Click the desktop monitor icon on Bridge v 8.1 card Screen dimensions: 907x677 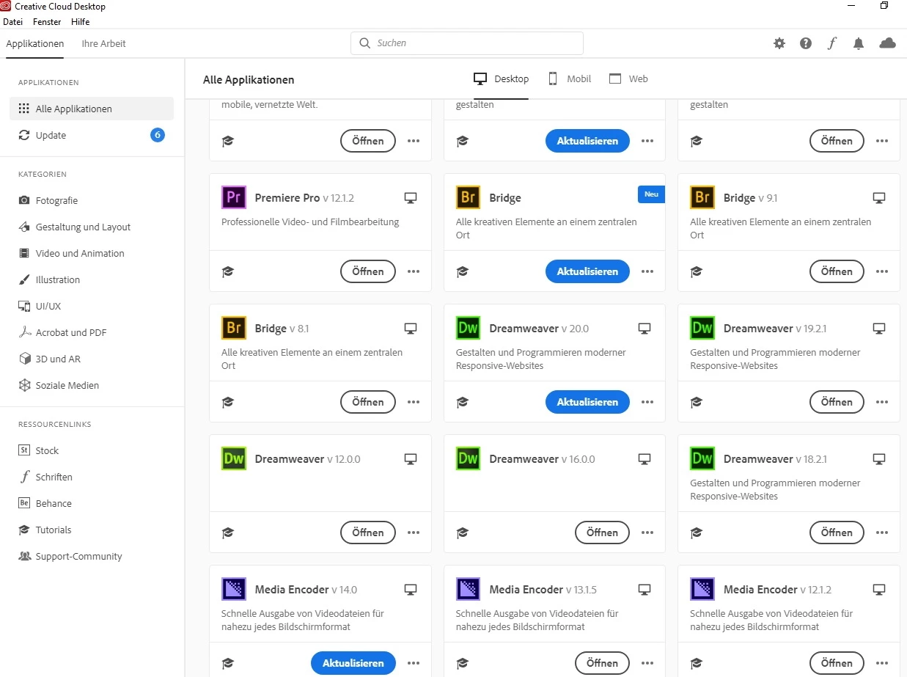point(411,329)
